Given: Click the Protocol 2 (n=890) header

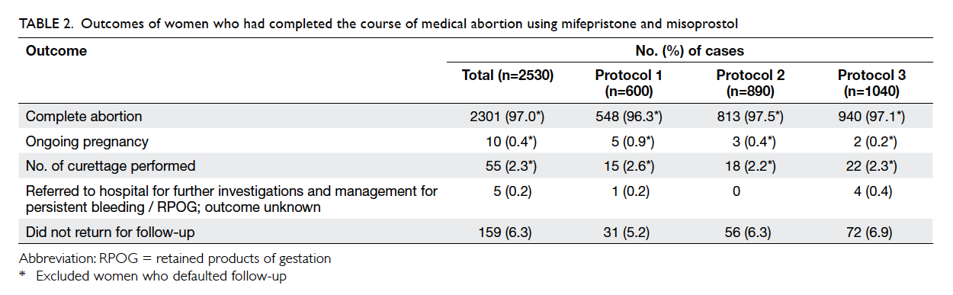Looking at the screenshot, I should (x=750, y=82).
